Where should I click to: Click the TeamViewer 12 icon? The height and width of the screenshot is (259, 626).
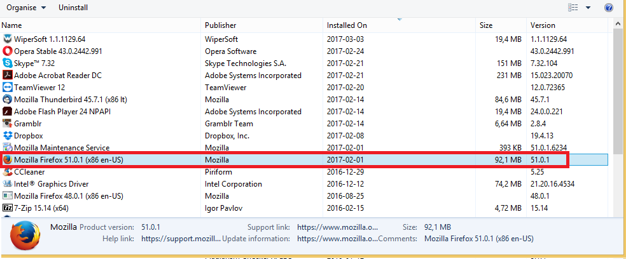point(8,88)
